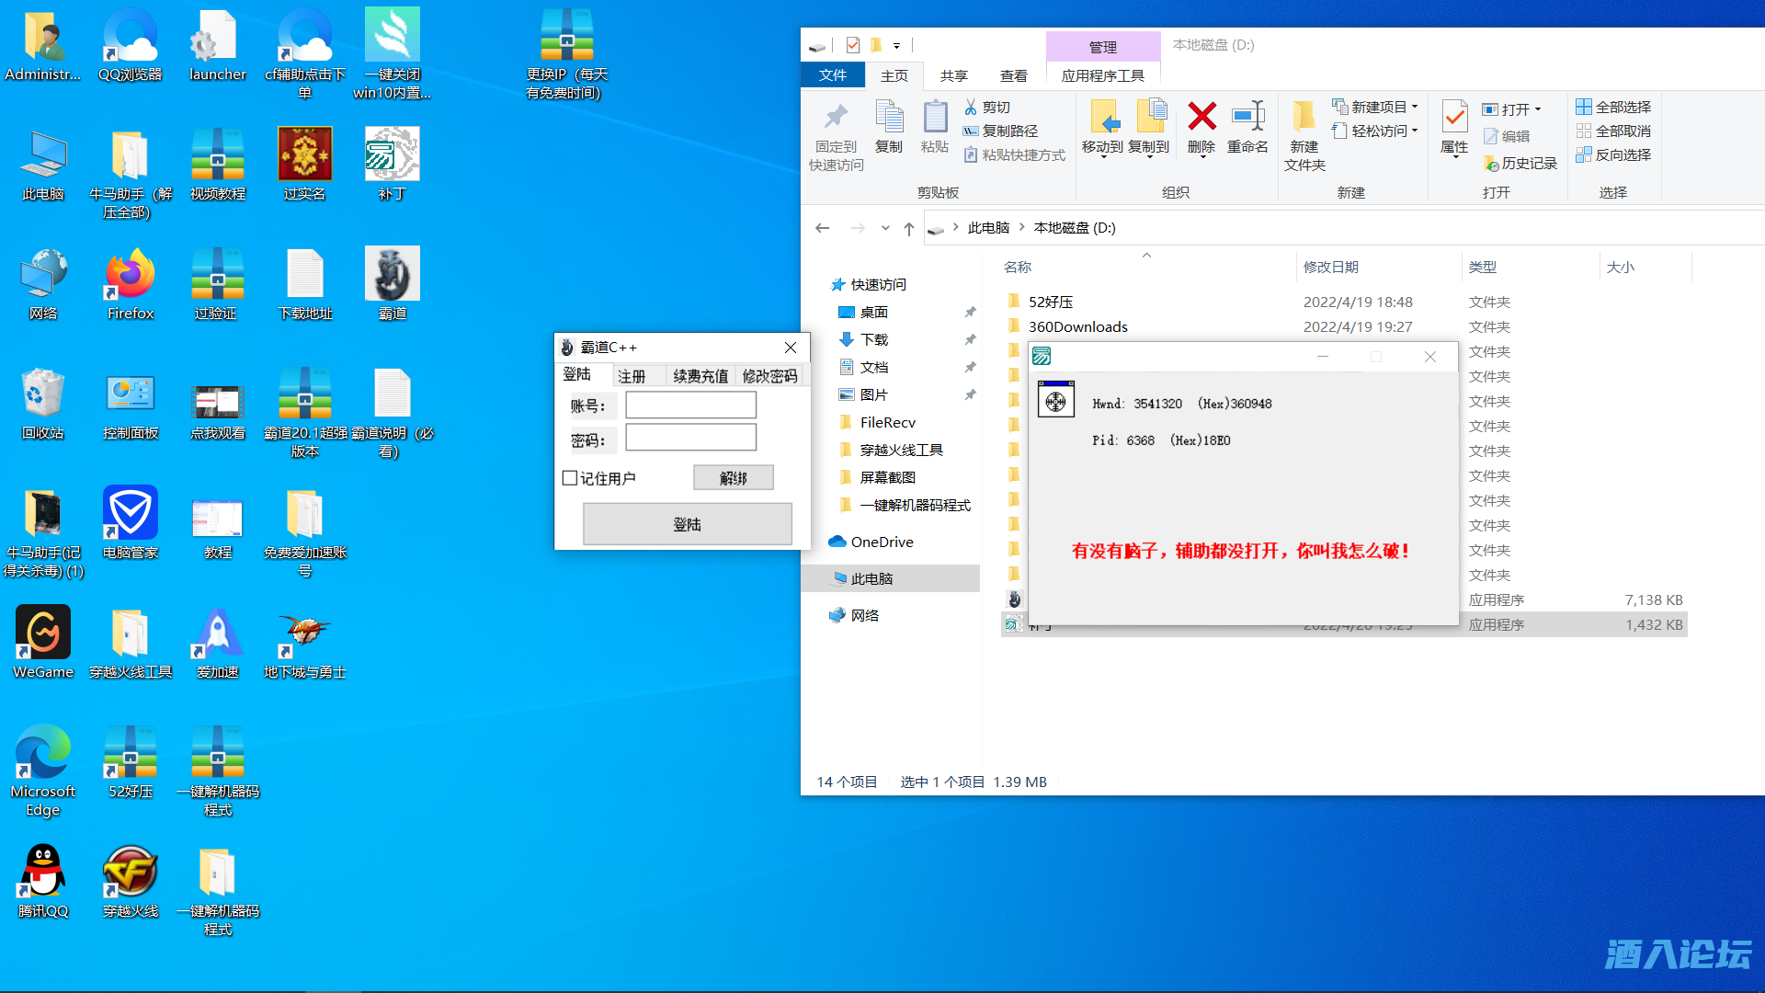Click the 删除 red X icon

click(x=1201, y=117)
